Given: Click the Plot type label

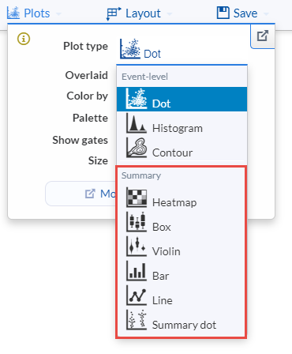Looking at the screenshot, I should tap(86, 47).
